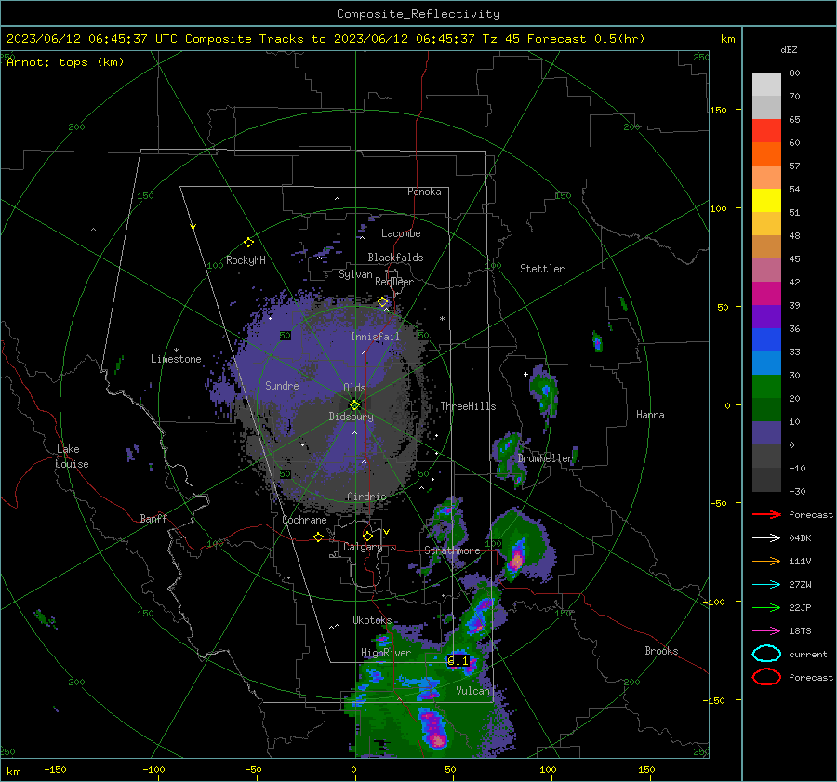Click the Composite_Reflectivity title
The width and height of the screenshot is (837, 782).
point(418,14)
